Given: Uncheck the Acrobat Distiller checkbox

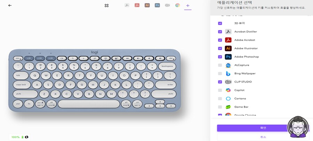Looking at the screenshot, I should click(x=220, y=32).
